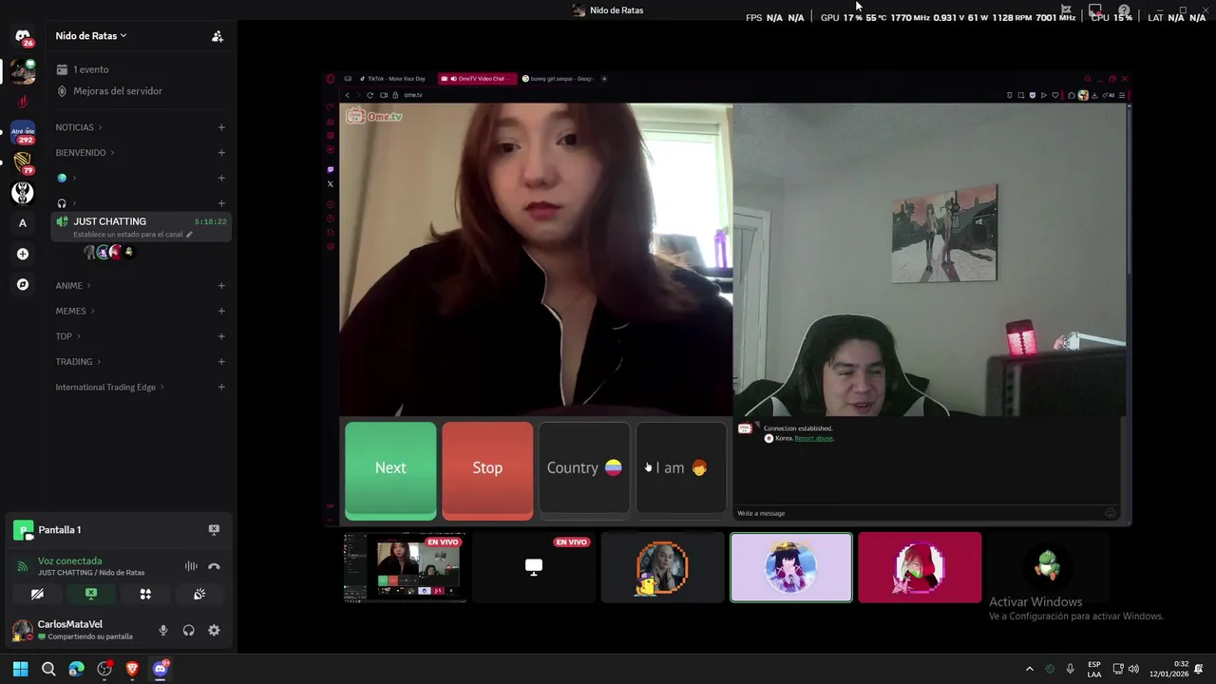The image size is (1216, 684).
Task: Stop streaming icon next to Pantalla 1
Action: [x=214, y=530]
